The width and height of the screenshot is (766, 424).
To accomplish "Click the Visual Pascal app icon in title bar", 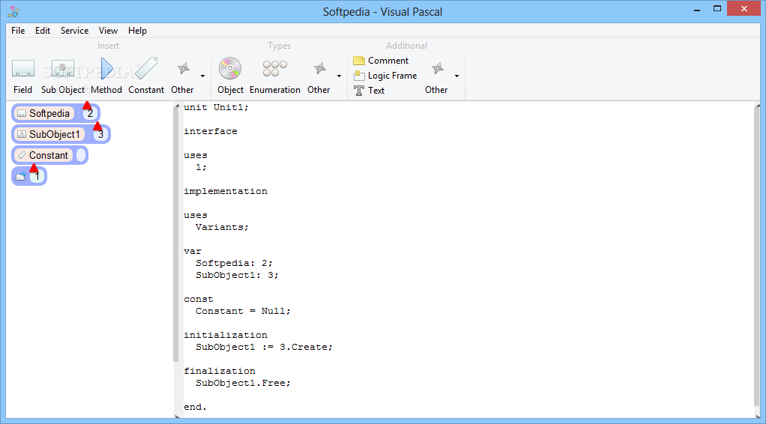I will [13, 10].
